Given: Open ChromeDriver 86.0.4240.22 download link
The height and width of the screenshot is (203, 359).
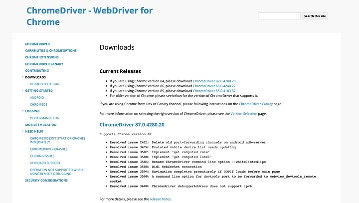Looking at the screenshot, I should pos(214,86).
